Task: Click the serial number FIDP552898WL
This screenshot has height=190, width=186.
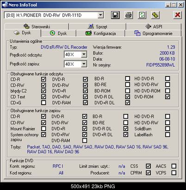Action: coord(161,65)
